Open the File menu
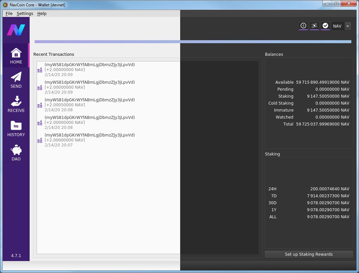This screenshot has height=273, width=359. (x=9, y=14)
